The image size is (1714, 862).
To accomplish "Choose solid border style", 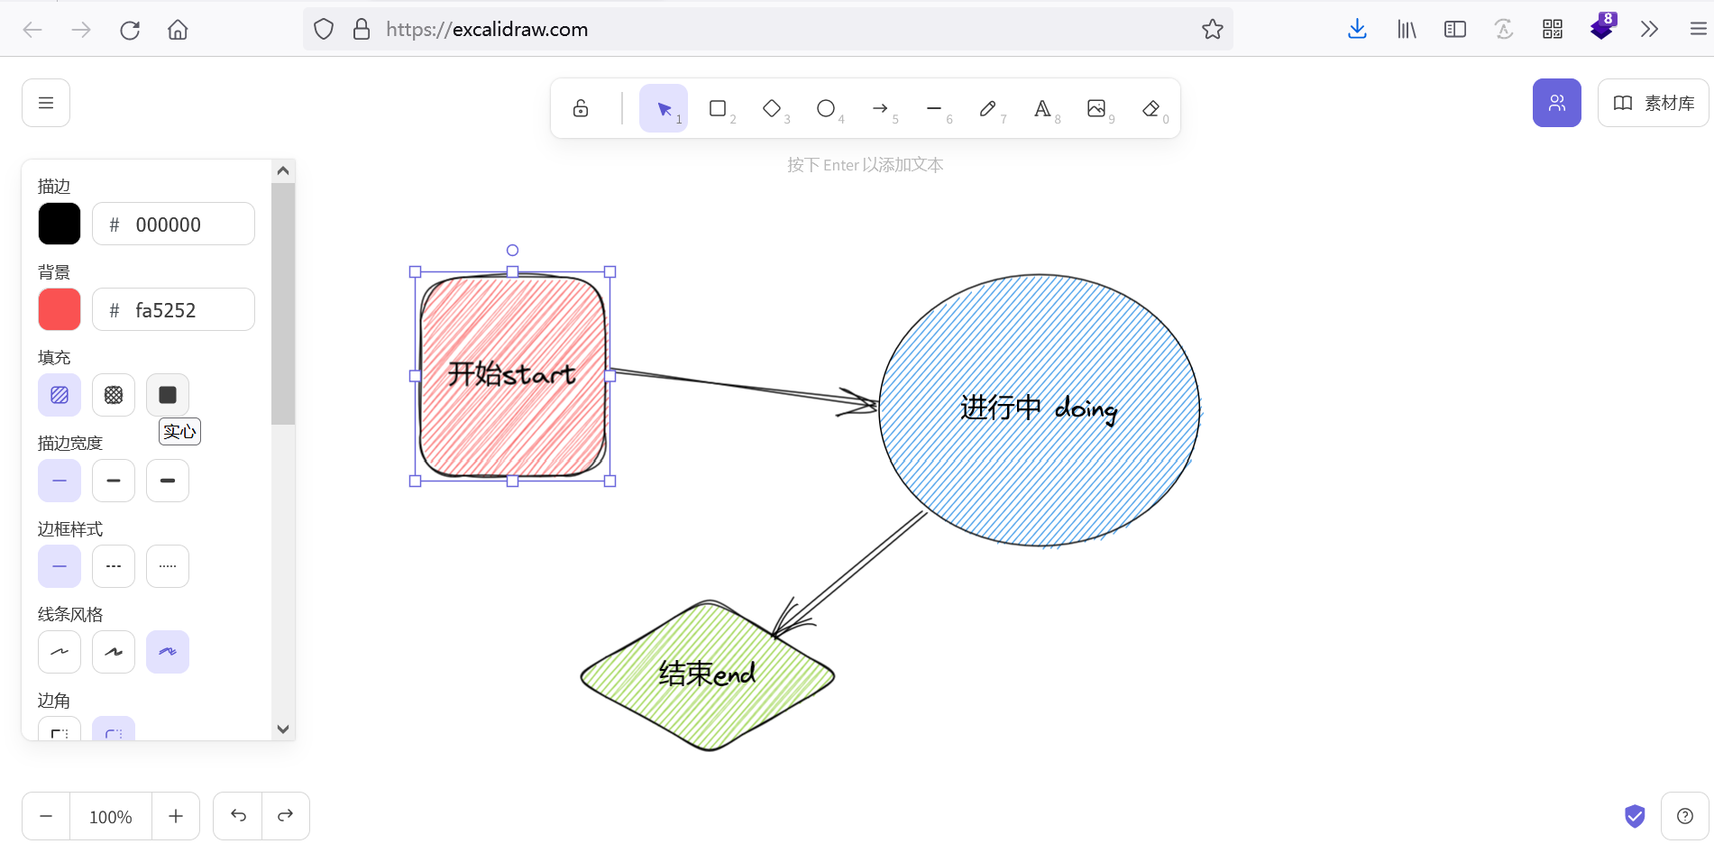I will coord(60,566).
